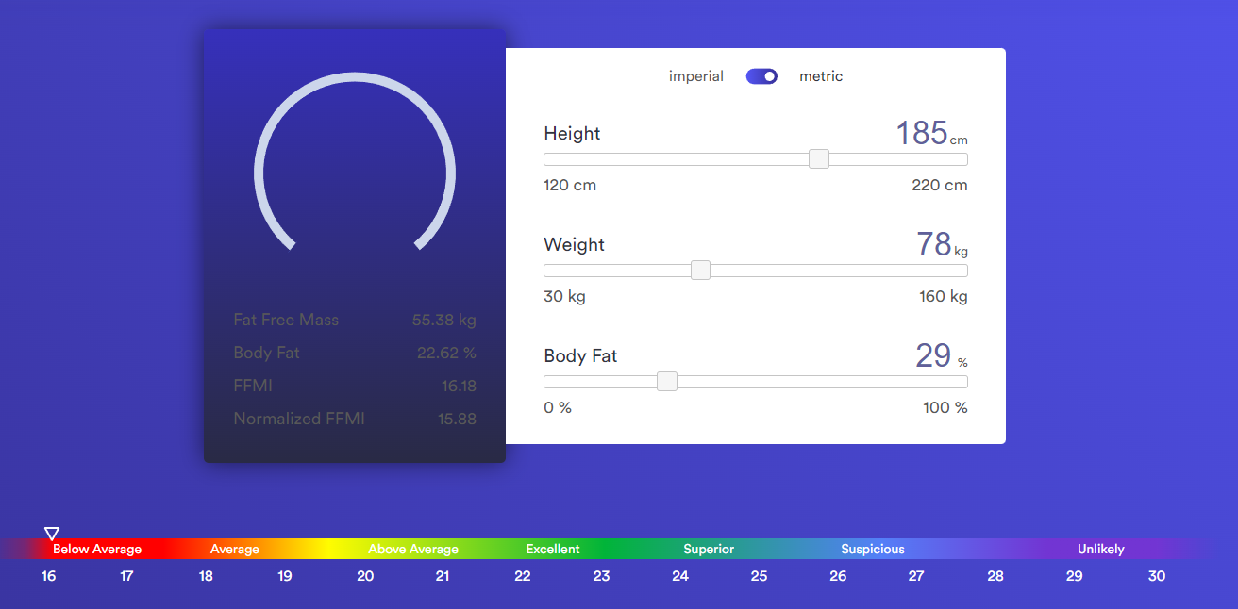This screenshot has width=1238, height=609.
Task: Select the metric unit label
Action: pos(821,76)
